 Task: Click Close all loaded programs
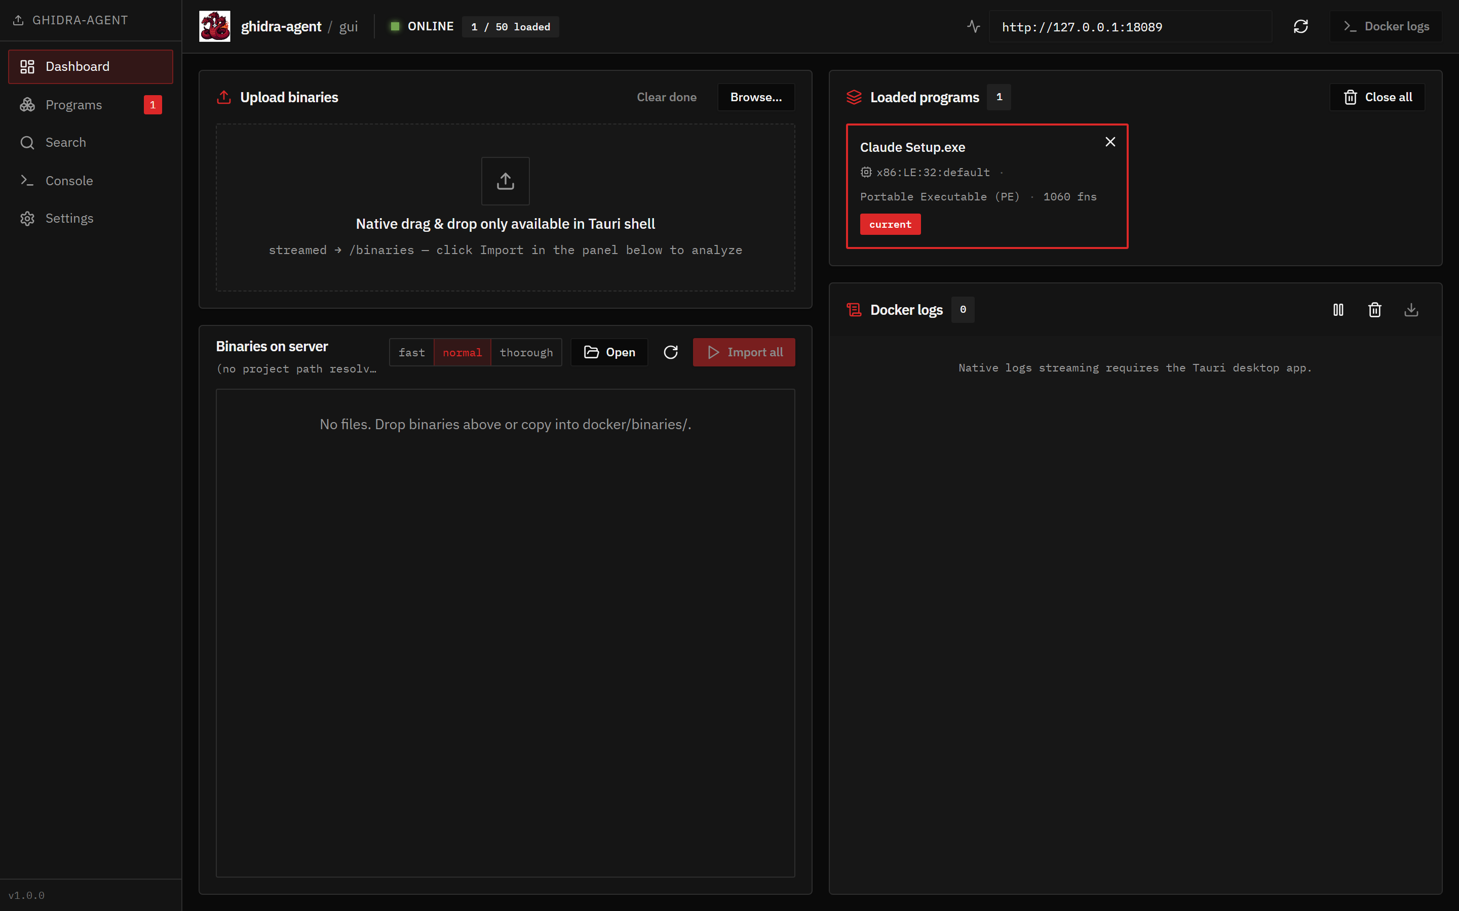(x=1377, y=97)
